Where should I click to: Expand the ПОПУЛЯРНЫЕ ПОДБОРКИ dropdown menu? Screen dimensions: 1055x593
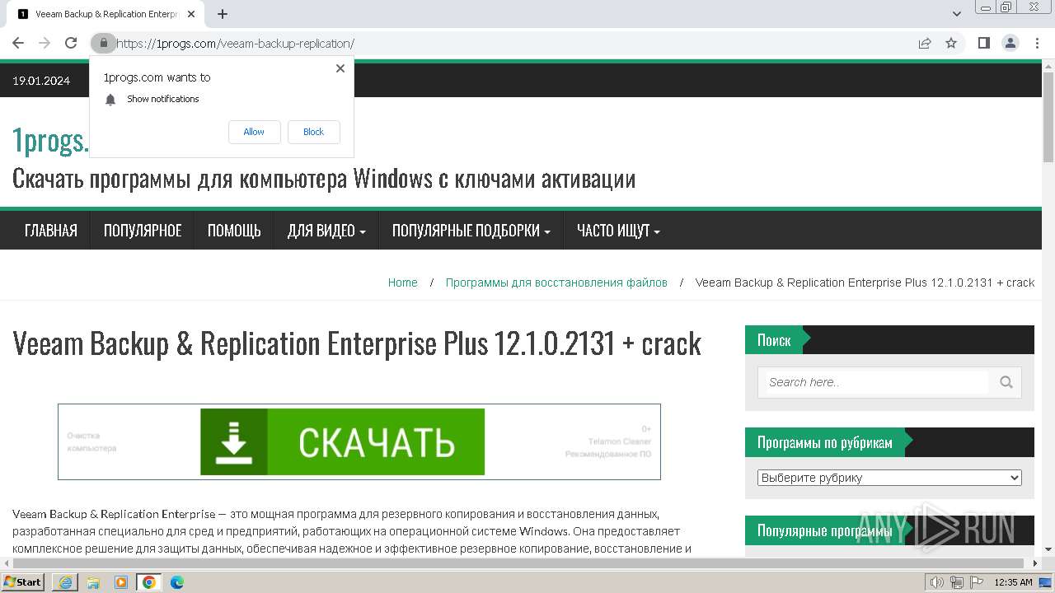(x=471, y=231)
